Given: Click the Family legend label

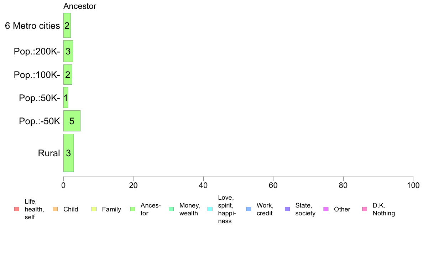Looking at the screenshot, I should click(111, 209).
